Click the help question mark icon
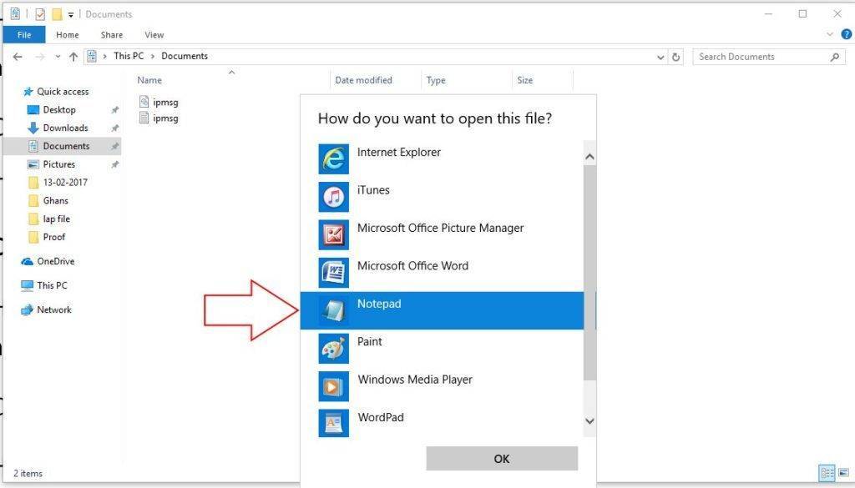Screen dimensions: 855x488 click(846, 35)
